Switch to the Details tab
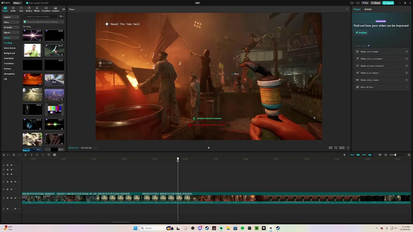 tap(368, 9)
